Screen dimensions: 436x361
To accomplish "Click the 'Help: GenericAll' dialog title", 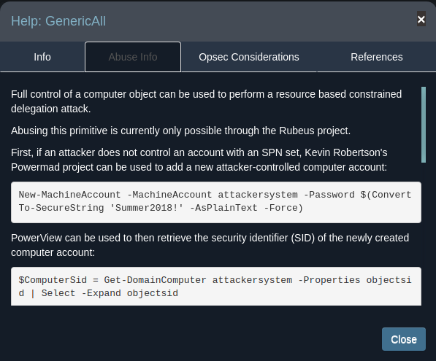I will pyautogui.click(x=58, y=21).
